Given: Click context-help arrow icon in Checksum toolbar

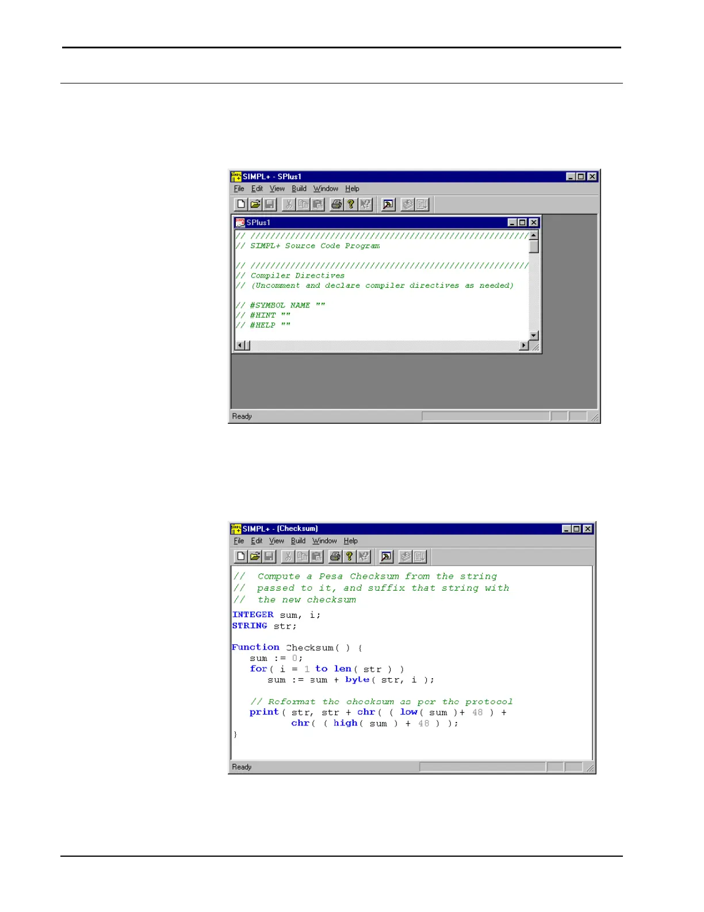Looking at the screenshot, I should (x=364, y=556).
